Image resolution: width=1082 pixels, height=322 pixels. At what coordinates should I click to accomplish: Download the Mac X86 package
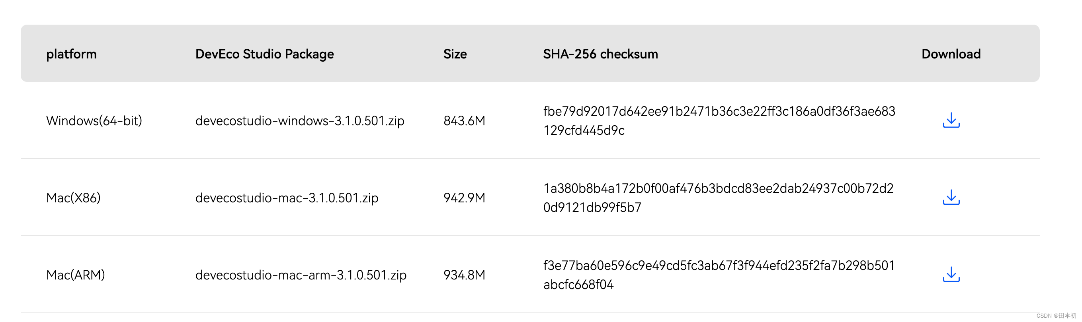[951, 198]
